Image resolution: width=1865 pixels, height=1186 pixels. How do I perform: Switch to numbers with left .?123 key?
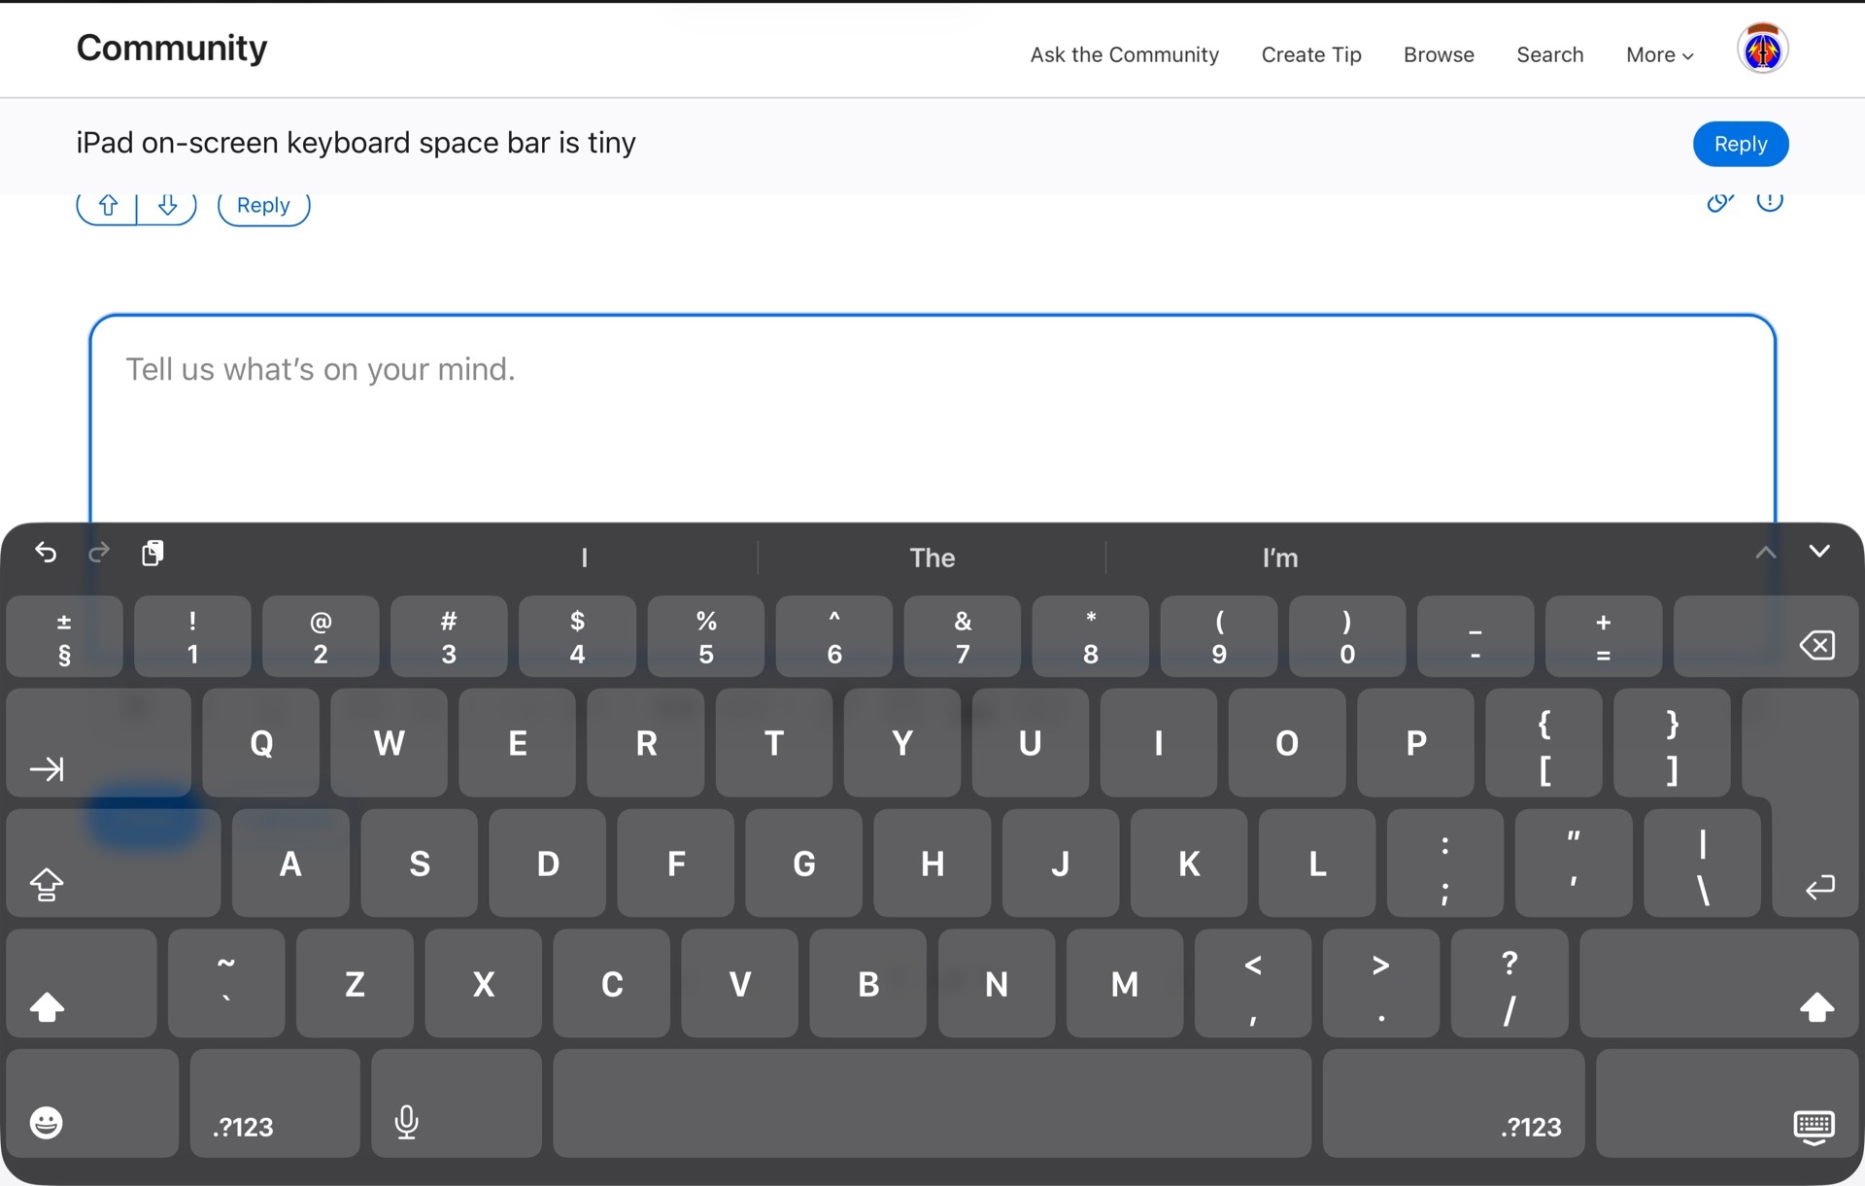275,1103
